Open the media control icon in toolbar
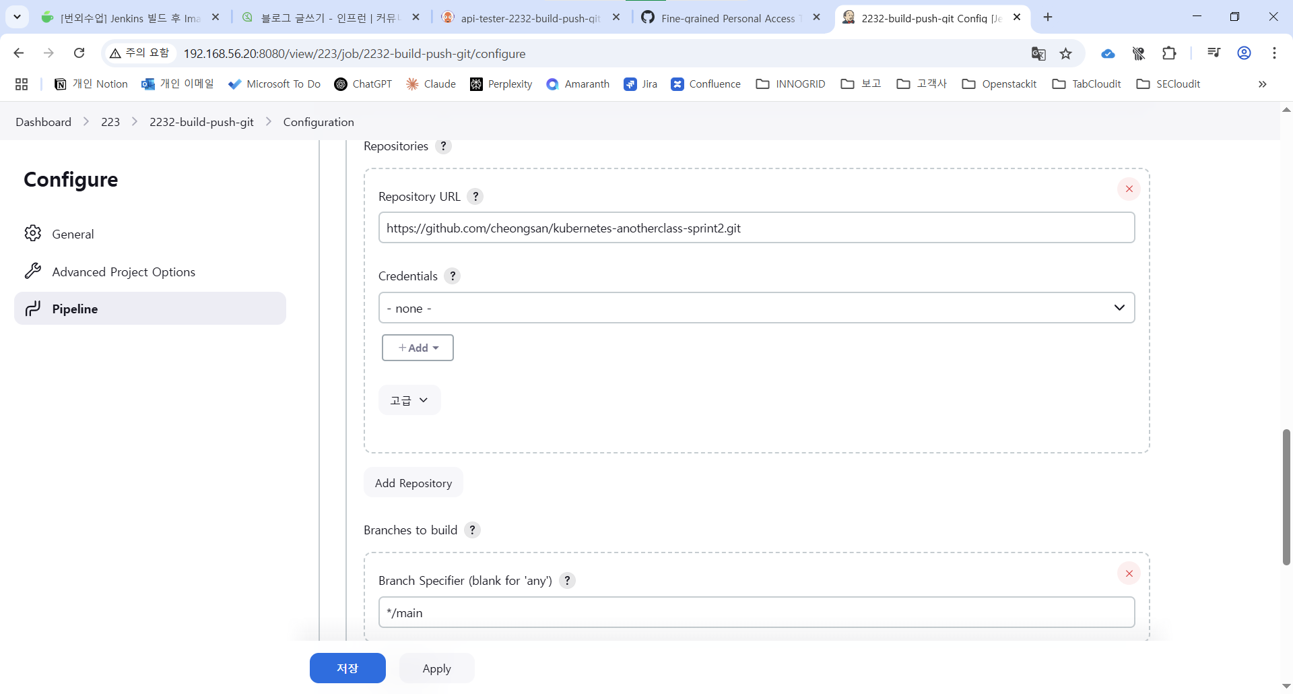 [1214, 53]
